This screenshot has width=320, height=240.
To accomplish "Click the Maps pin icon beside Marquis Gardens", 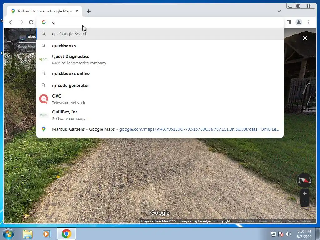I will click(x=44, y=129).
